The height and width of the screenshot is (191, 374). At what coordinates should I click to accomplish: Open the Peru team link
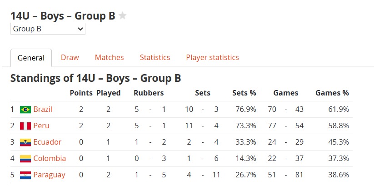41,126
